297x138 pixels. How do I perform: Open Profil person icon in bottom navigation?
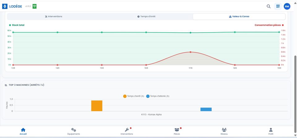tap(271, 130)
